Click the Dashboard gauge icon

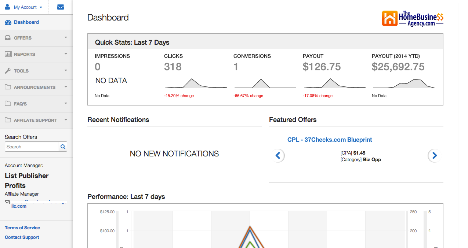8,22
